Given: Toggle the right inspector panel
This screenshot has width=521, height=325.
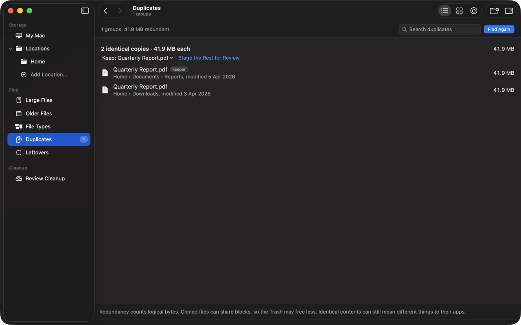Looking at the screenshot, I should click(509, 11).
